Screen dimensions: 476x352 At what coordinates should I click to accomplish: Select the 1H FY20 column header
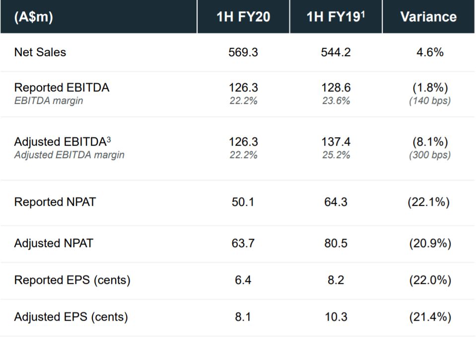(x=243, y=17)
